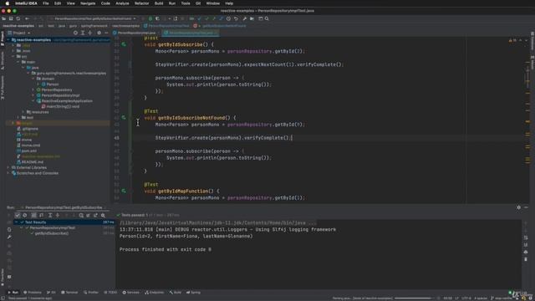Select getByIdSubscribe() in test results
Screen dimensions: 535x301
tap(52, 233)
